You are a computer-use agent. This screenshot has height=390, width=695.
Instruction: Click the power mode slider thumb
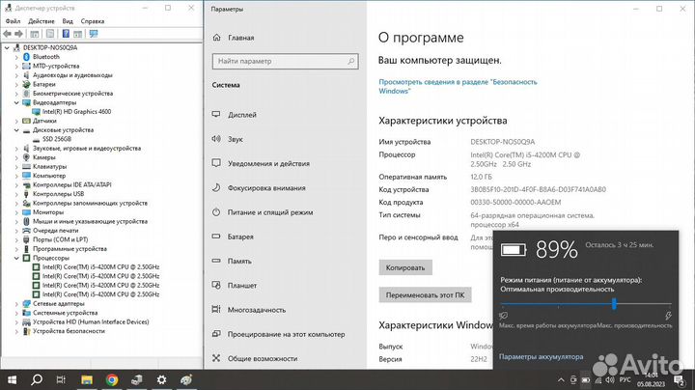pos(614,303)
